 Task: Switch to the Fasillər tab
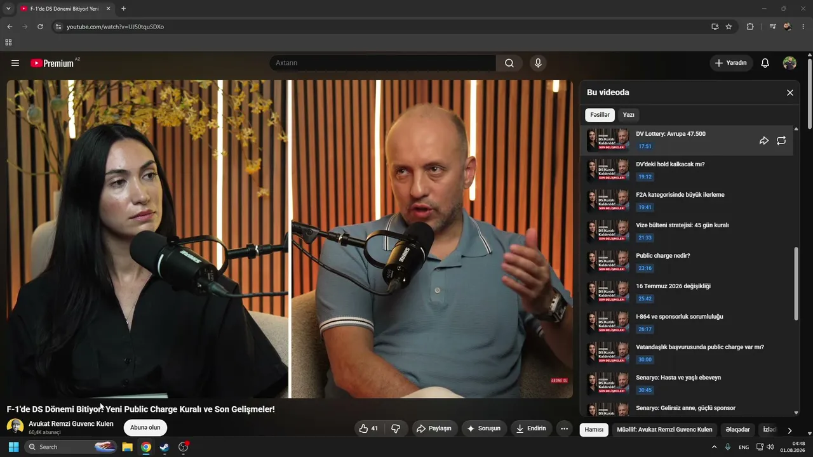pos(600,115)
